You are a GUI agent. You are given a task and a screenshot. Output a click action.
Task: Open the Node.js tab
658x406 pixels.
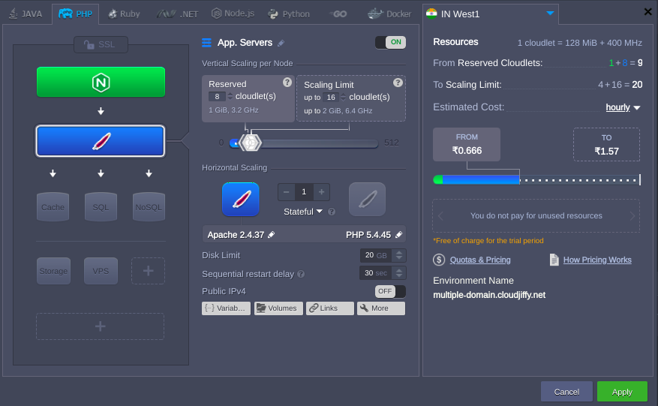point(233,14)
